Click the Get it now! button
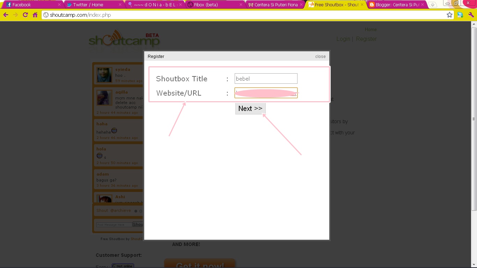 [x=200, y=263]
